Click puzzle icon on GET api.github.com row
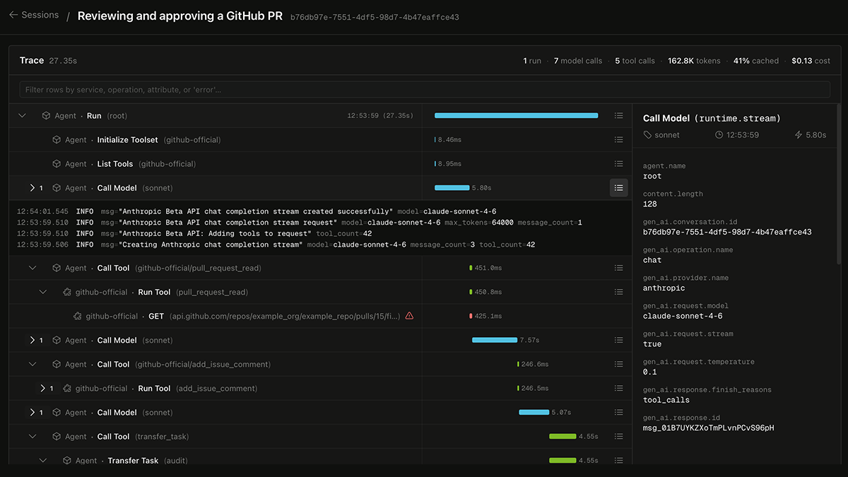This screenshot has width=848, height=477. pos(78,316)
